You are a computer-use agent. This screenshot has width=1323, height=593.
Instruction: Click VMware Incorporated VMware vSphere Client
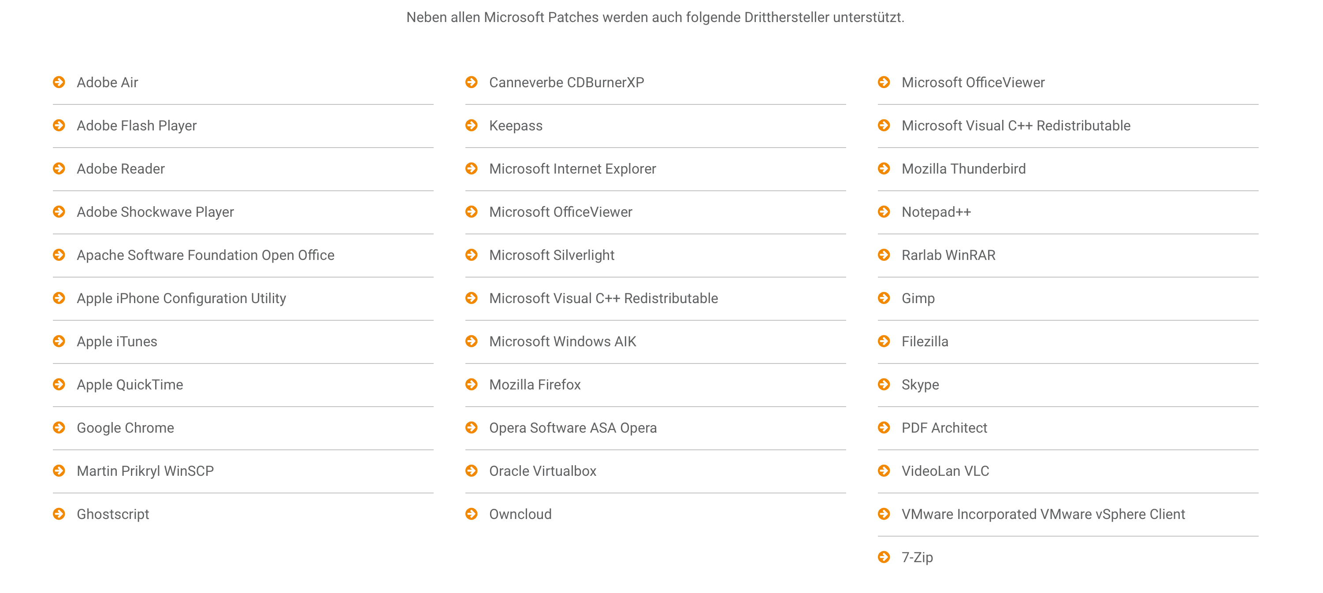coord(1043,514)
